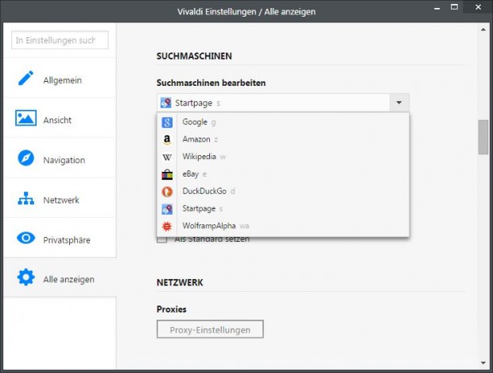Click Startpage icon in the combo box
This screenshot has height=373, width=493.
click(x=165, y=103)
